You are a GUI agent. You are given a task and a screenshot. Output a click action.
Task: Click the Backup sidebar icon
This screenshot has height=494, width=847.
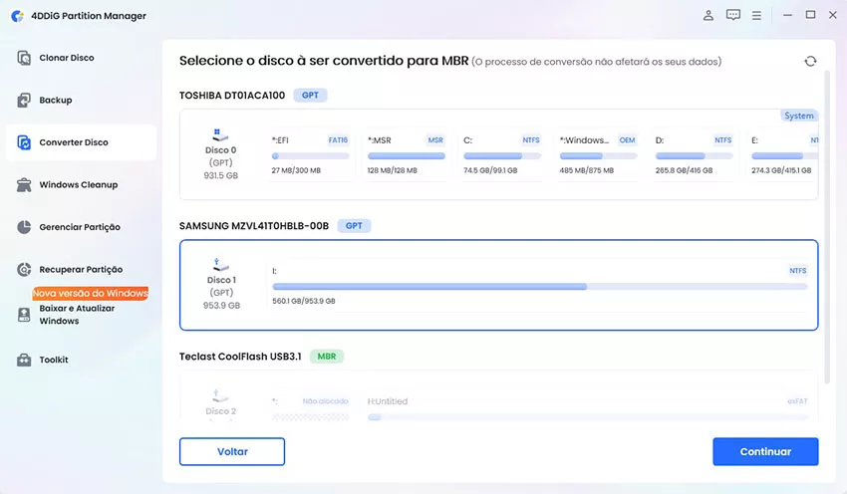(24, 100)
